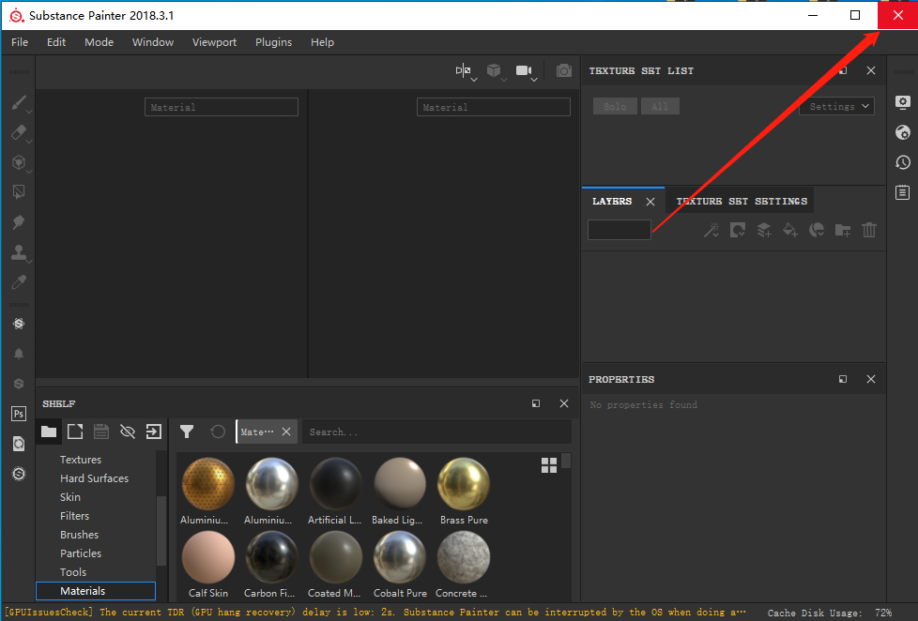Select the Clone stamp tool
The width and height of the screenshot is (918, 621).
point(19,252)
